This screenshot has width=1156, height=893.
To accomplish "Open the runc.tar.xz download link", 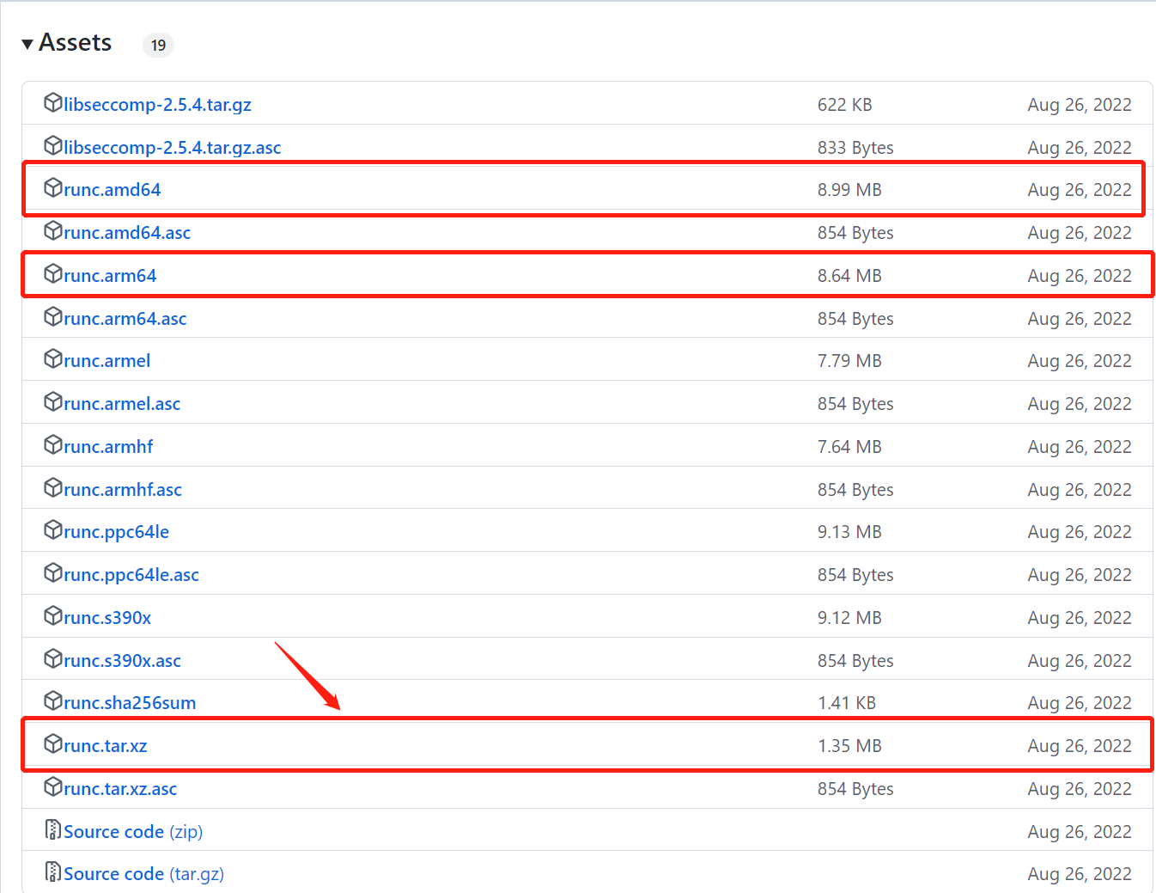I will (106, 746).
